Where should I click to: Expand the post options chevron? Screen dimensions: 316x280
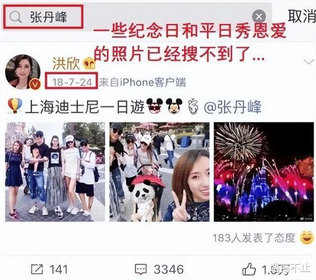(309, 62)
